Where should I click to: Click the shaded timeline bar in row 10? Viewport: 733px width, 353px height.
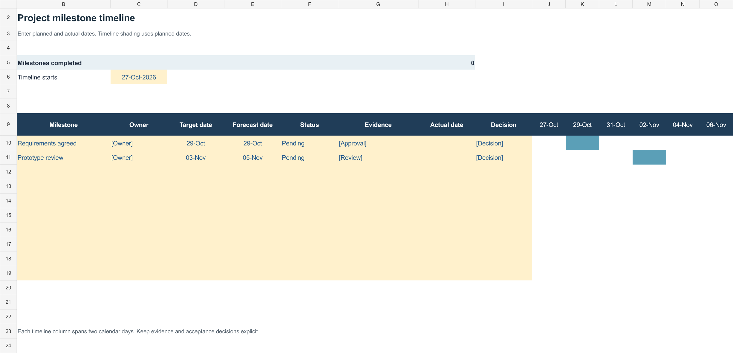point(582,143)
